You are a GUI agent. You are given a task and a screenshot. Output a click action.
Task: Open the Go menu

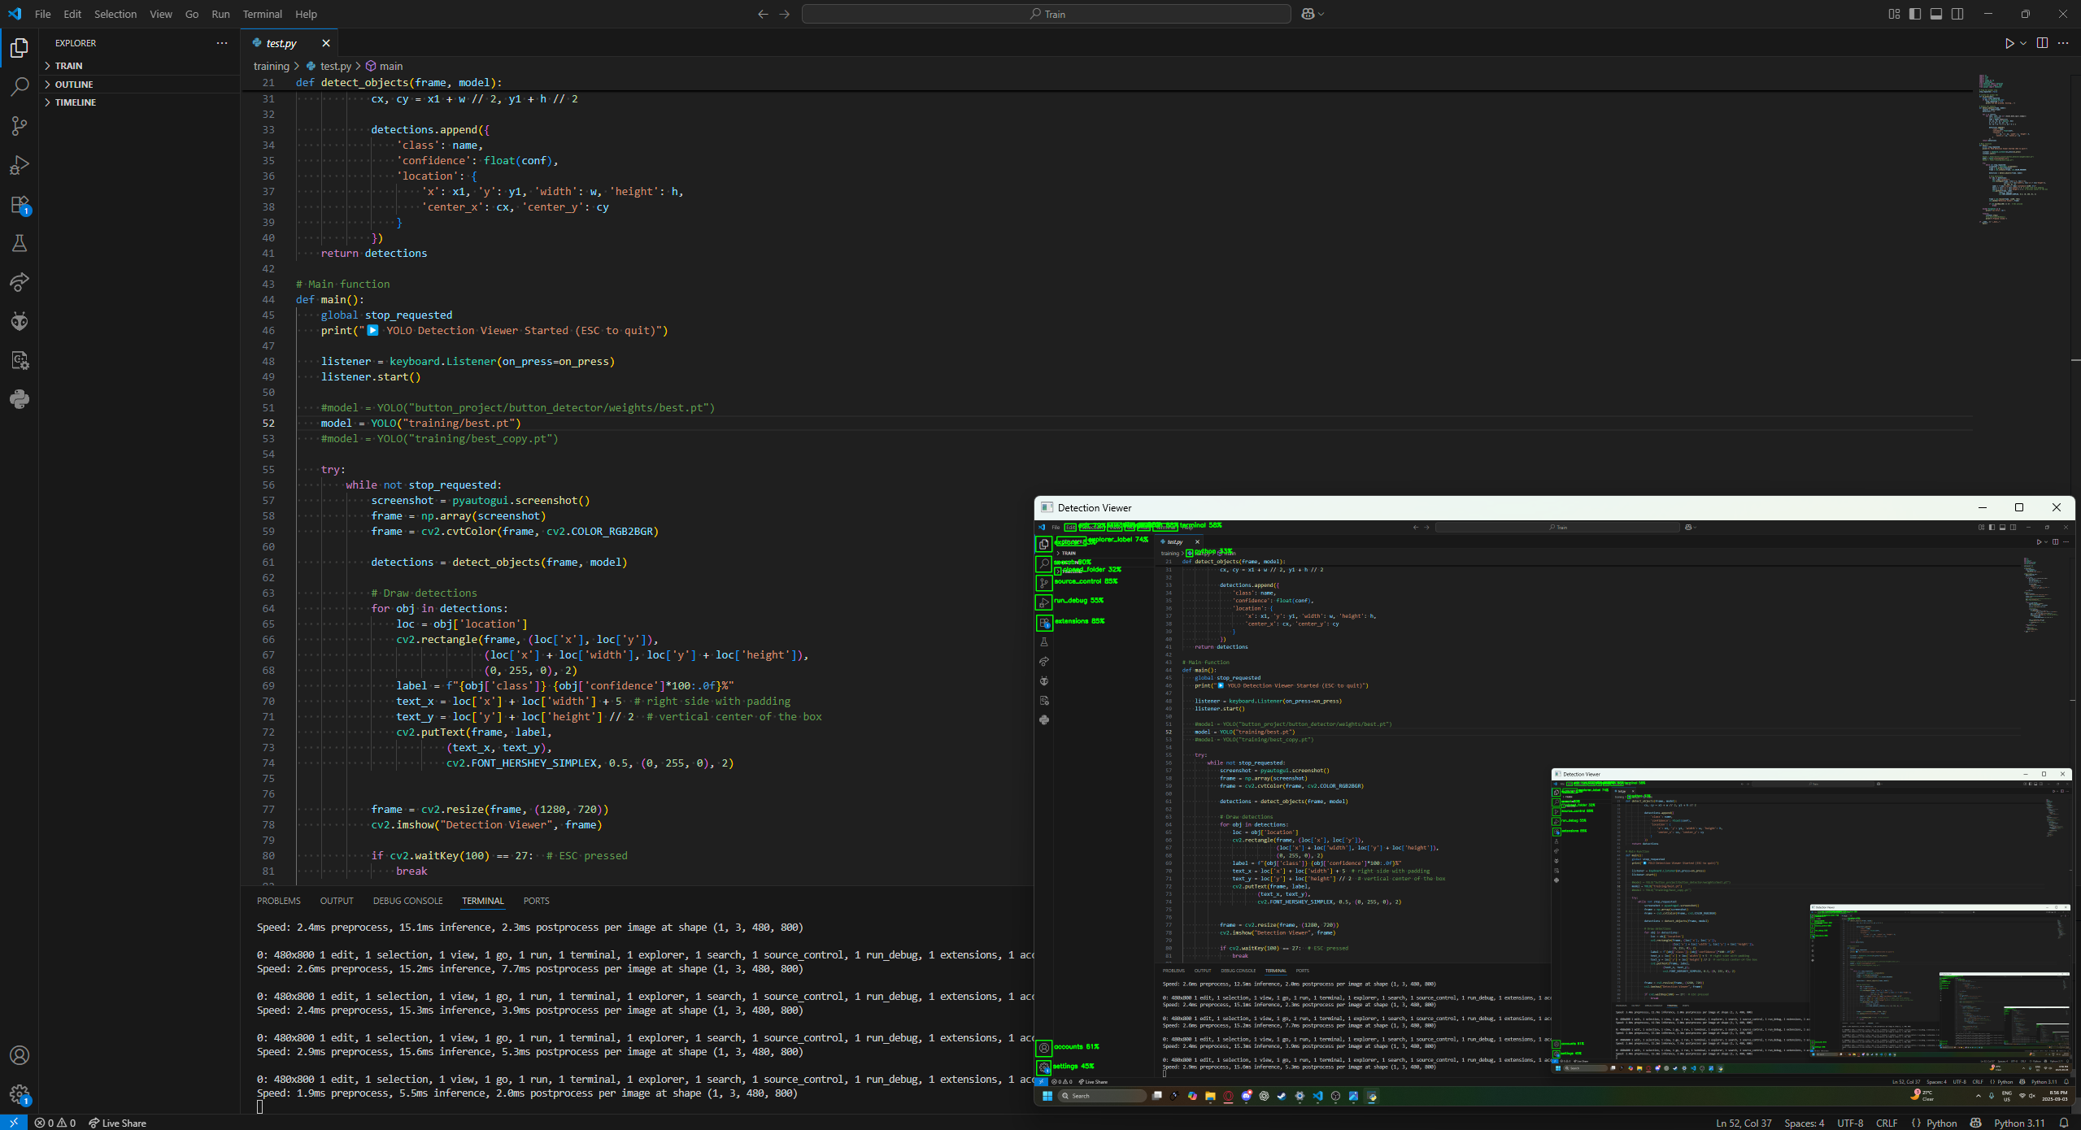[192, 14]
